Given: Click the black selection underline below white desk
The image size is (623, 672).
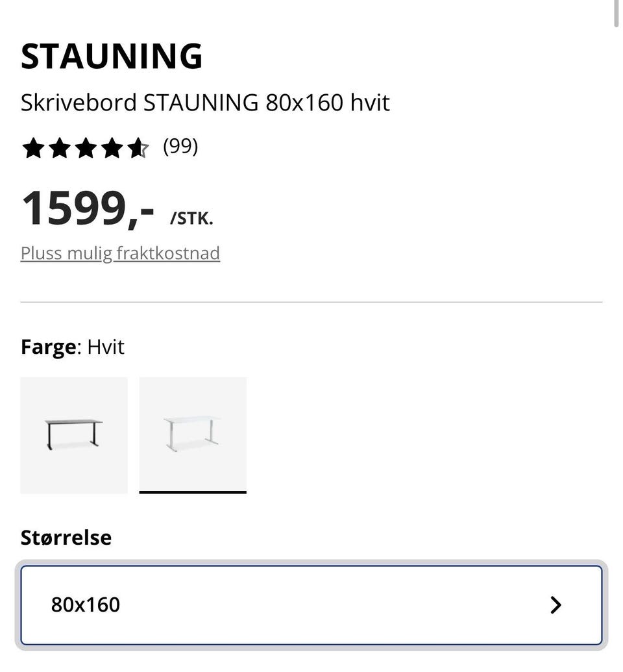Looking at the screenshot, I should tap(193, 492).
